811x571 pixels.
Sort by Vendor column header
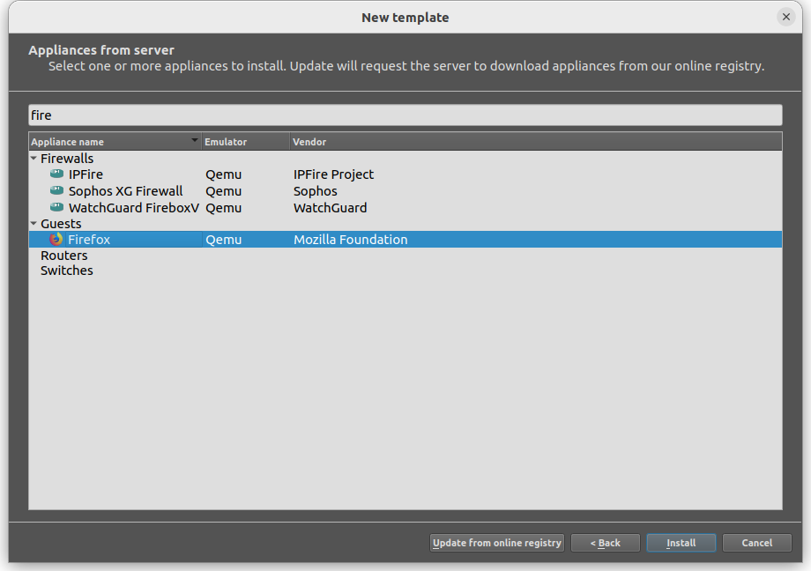[x=536, y=142]
